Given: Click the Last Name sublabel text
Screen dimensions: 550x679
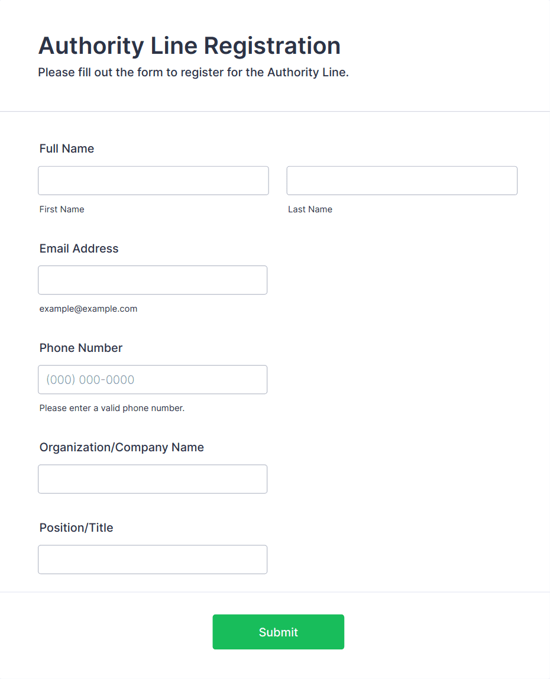Looking at the screenshot, I should [x=310, y=209].
